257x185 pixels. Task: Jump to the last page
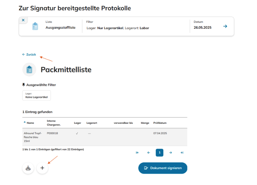182,153
